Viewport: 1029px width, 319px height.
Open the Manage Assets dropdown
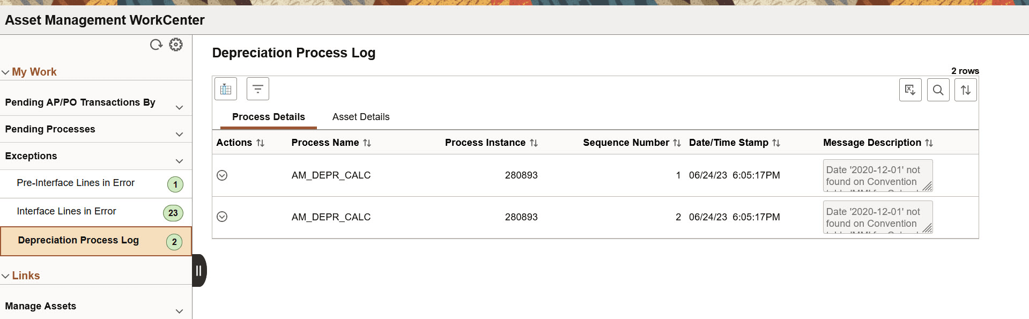180,311
